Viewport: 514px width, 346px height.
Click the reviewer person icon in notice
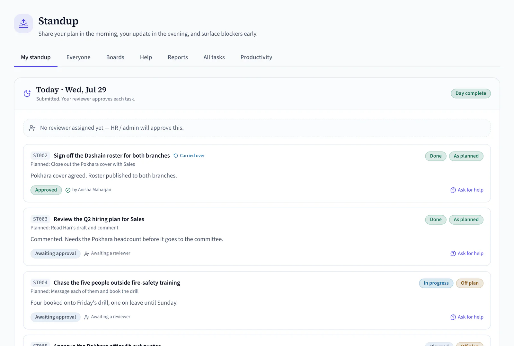tap(32, 128)
